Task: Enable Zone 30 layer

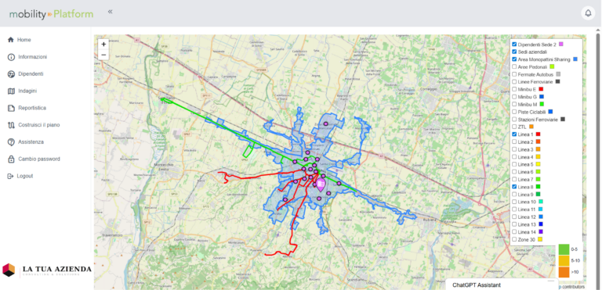Action: point(514,239)
